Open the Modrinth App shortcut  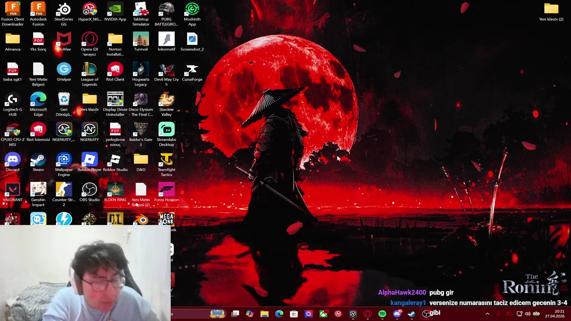[x=192, y=14]
